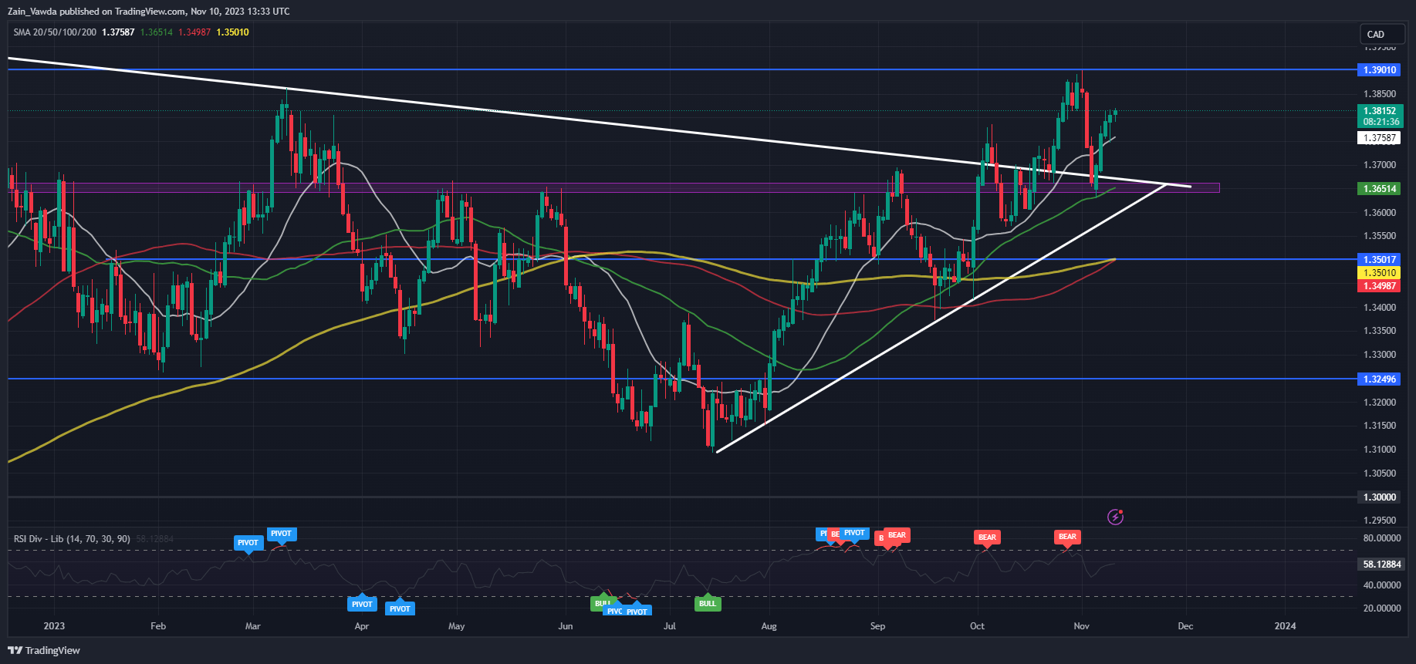Click the countdown timer 08:21:36 label
Viewport: 1416px width, 664px height.
(1380, 122)
